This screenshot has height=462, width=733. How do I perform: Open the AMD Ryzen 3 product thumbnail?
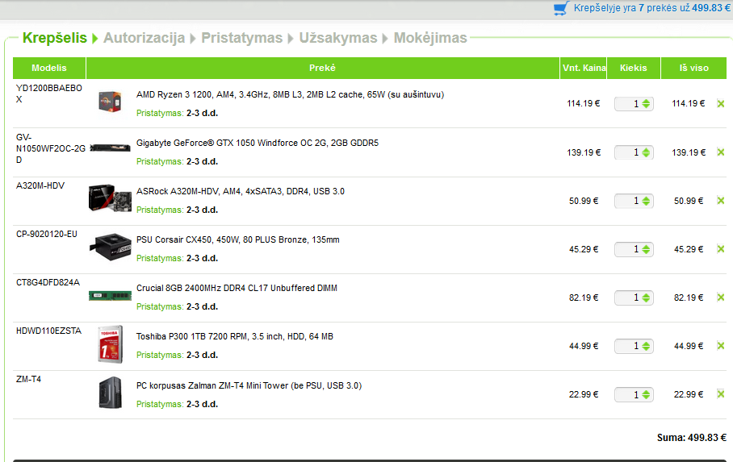click(110, 102)
